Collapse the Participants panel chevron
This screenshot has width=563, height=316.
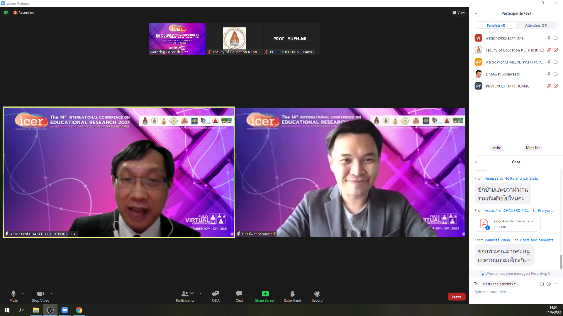(476, 13)
